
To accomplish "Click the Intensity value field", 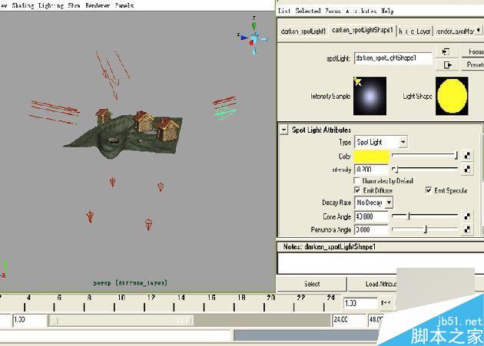I will 371,170.
